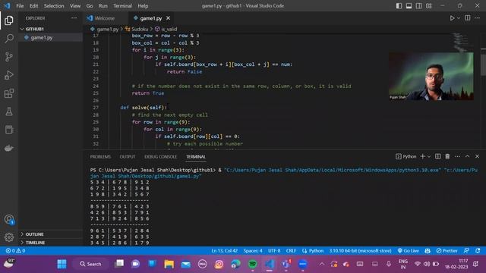
Task: Open the Accounts menu icon
Action: coord(9,219)
